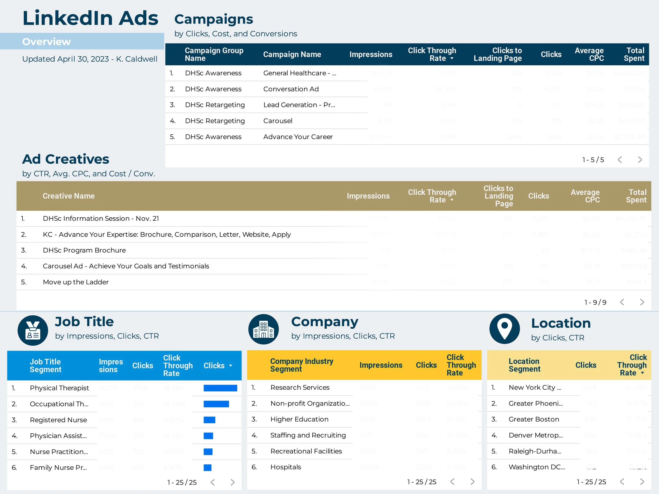Go to next page in Campaigns table
This screenshot has width=659, height=494.
[640, 160]
